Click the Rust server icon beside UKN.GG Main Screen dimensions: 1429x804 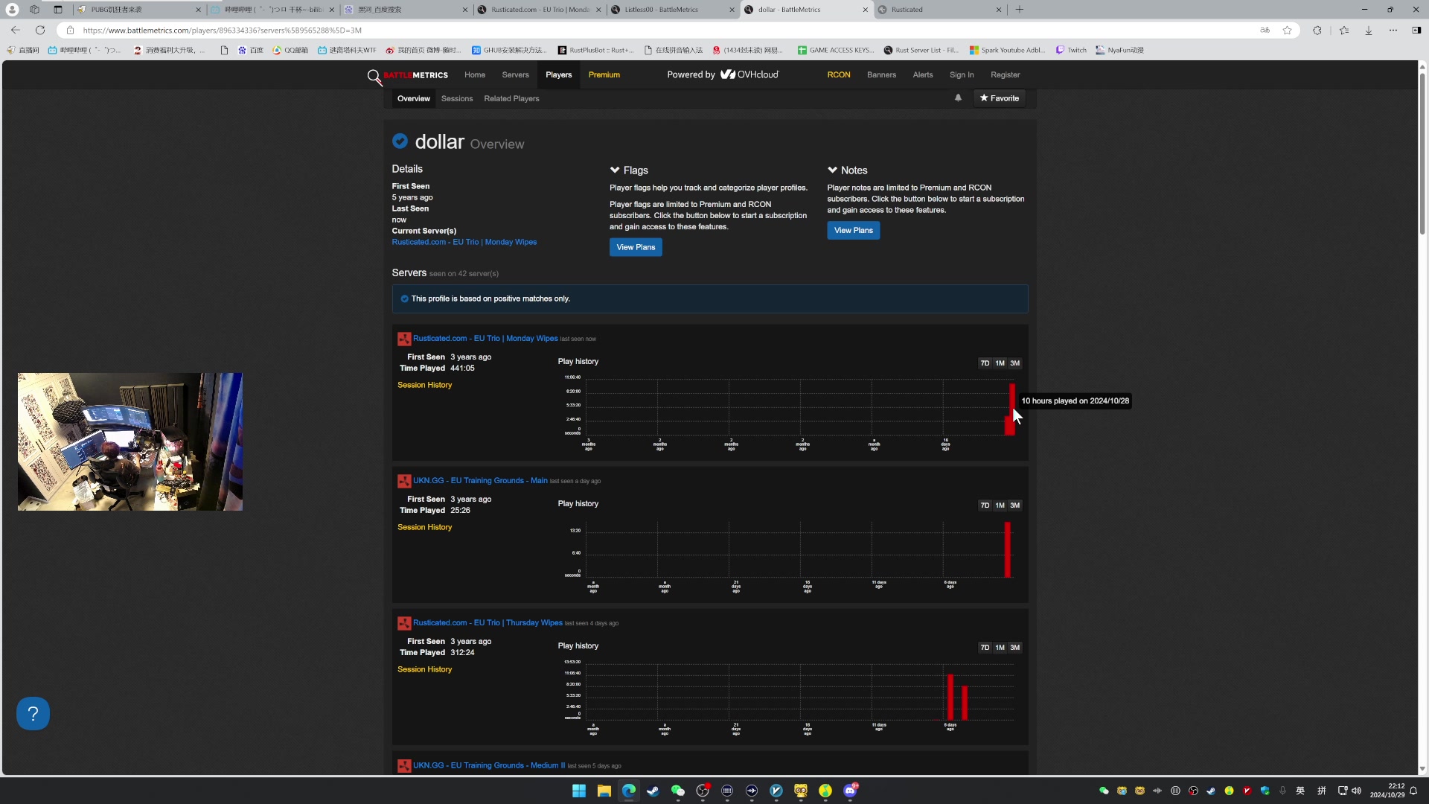pos(404,481)
